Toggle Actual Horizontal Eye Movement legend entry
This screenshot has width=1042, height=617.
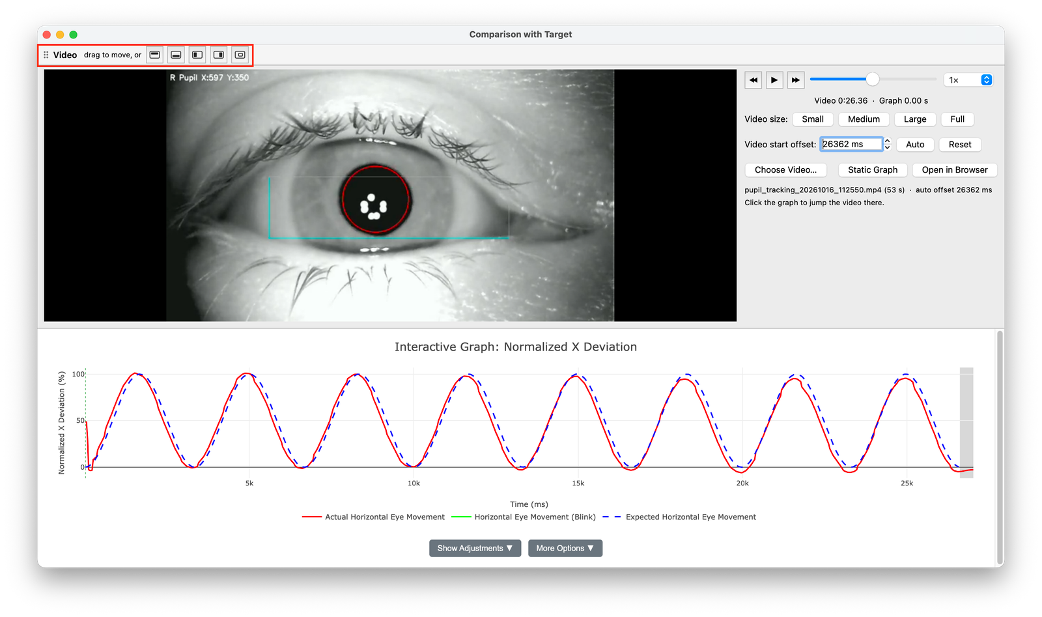pos(374,517)
